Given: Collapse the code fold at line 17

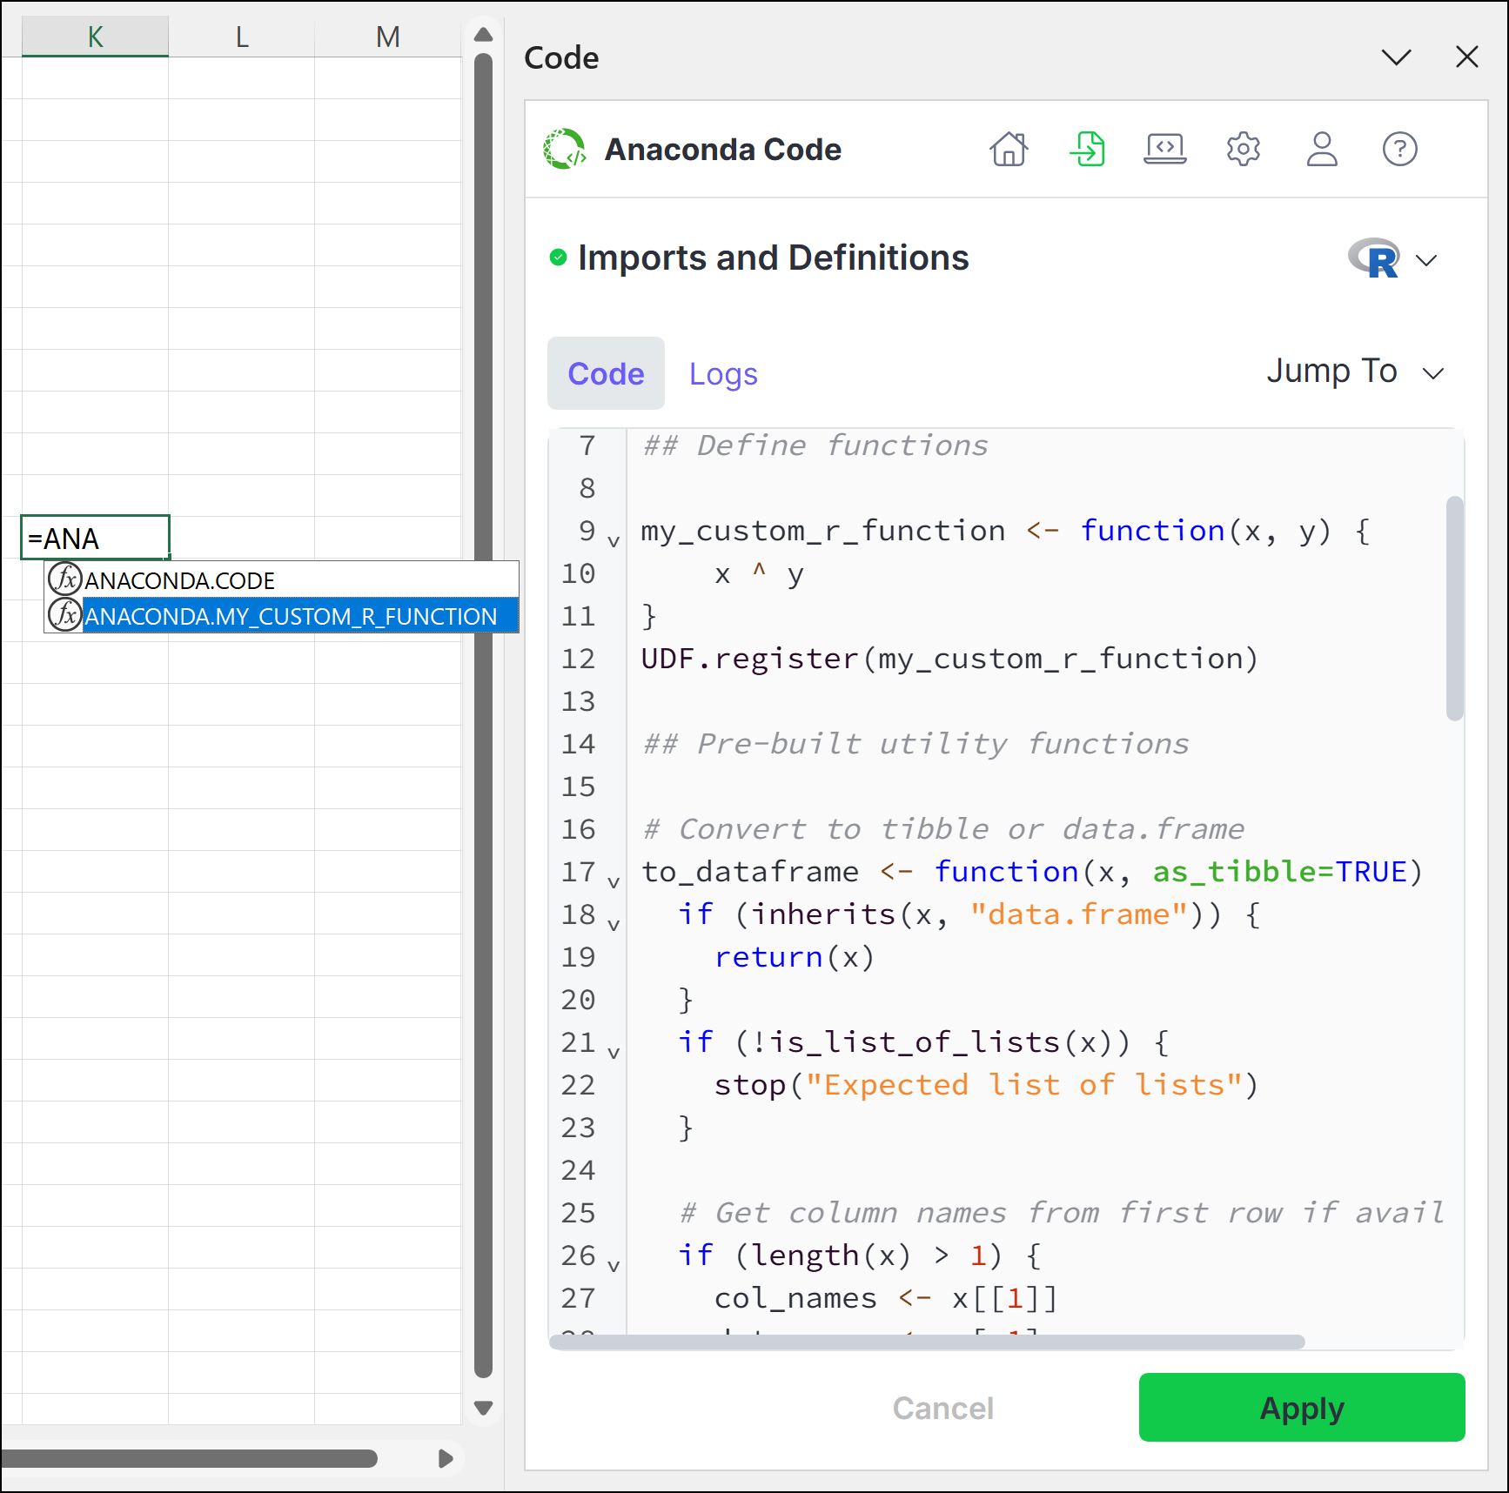Looking at the screenshot, I should [614, 882].
